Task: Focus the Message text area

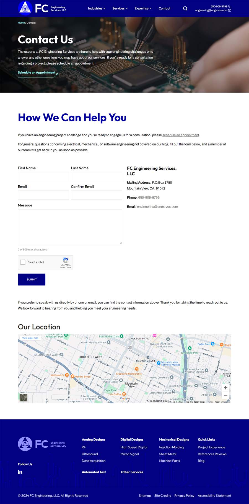Action: click(70, 227)
